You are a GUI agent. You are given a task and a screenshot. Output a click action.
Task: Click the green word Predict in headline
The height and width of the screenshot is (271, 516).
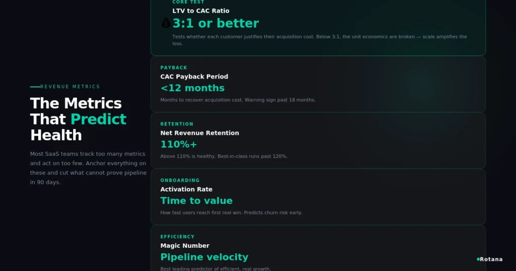(98, 119)
